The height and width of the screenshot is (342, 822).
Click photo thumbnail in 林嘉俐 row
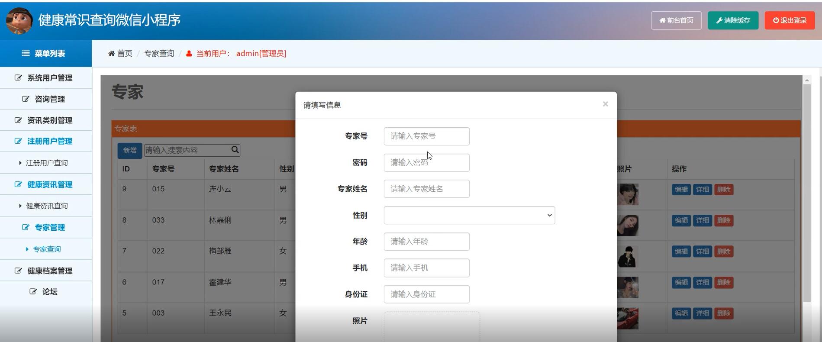click(628, 225)
